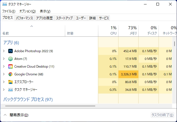The image size is (177, 122).
Task: Sort by the 状態 column header
Action: tap(82, 31)
